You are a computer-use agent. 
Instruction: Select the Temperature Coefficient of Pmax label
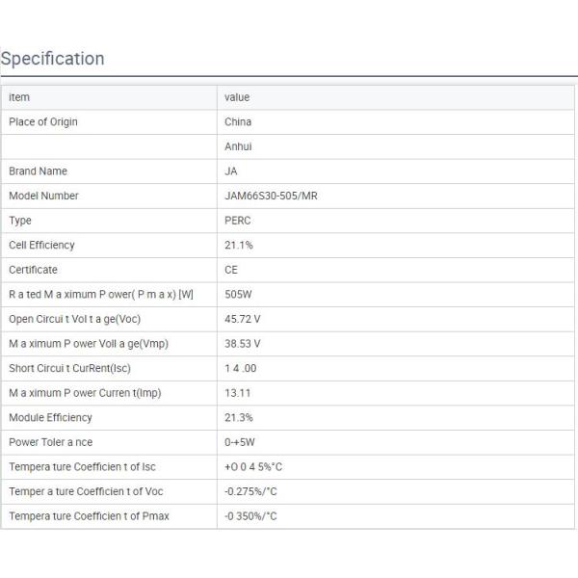[x=89, y=516]
